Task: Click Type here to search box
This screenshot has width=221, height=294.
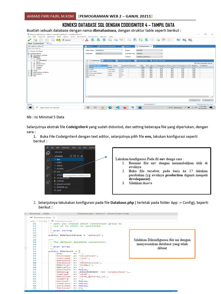Action: [x=59, y=107]
